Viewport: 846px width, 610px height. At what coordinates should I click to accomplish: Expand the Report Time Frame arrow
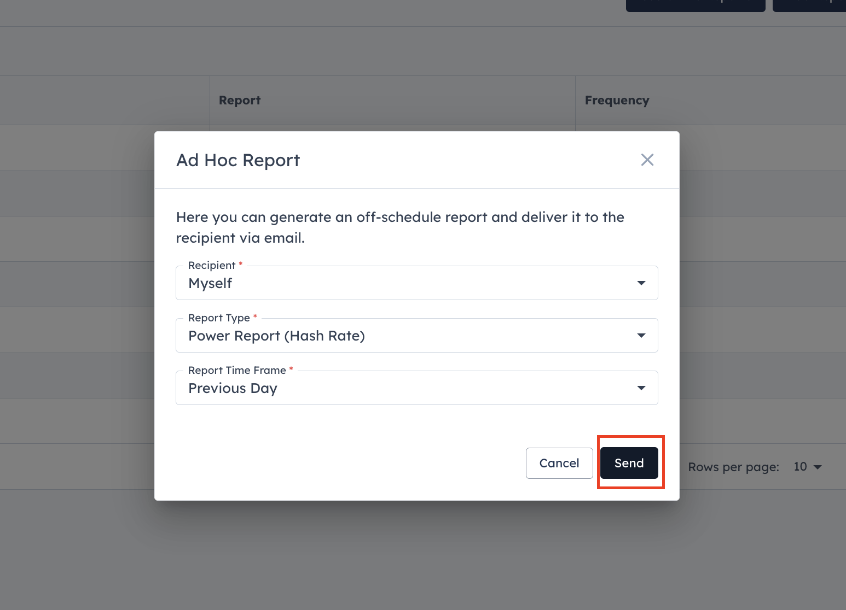pyautogui.click(x=641, y=388)
